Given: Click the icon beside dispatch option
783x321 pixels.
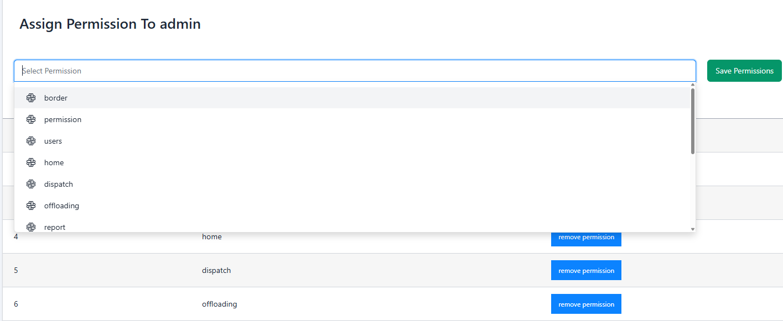Looking at the screenshot, I should [x=31, y=184].
